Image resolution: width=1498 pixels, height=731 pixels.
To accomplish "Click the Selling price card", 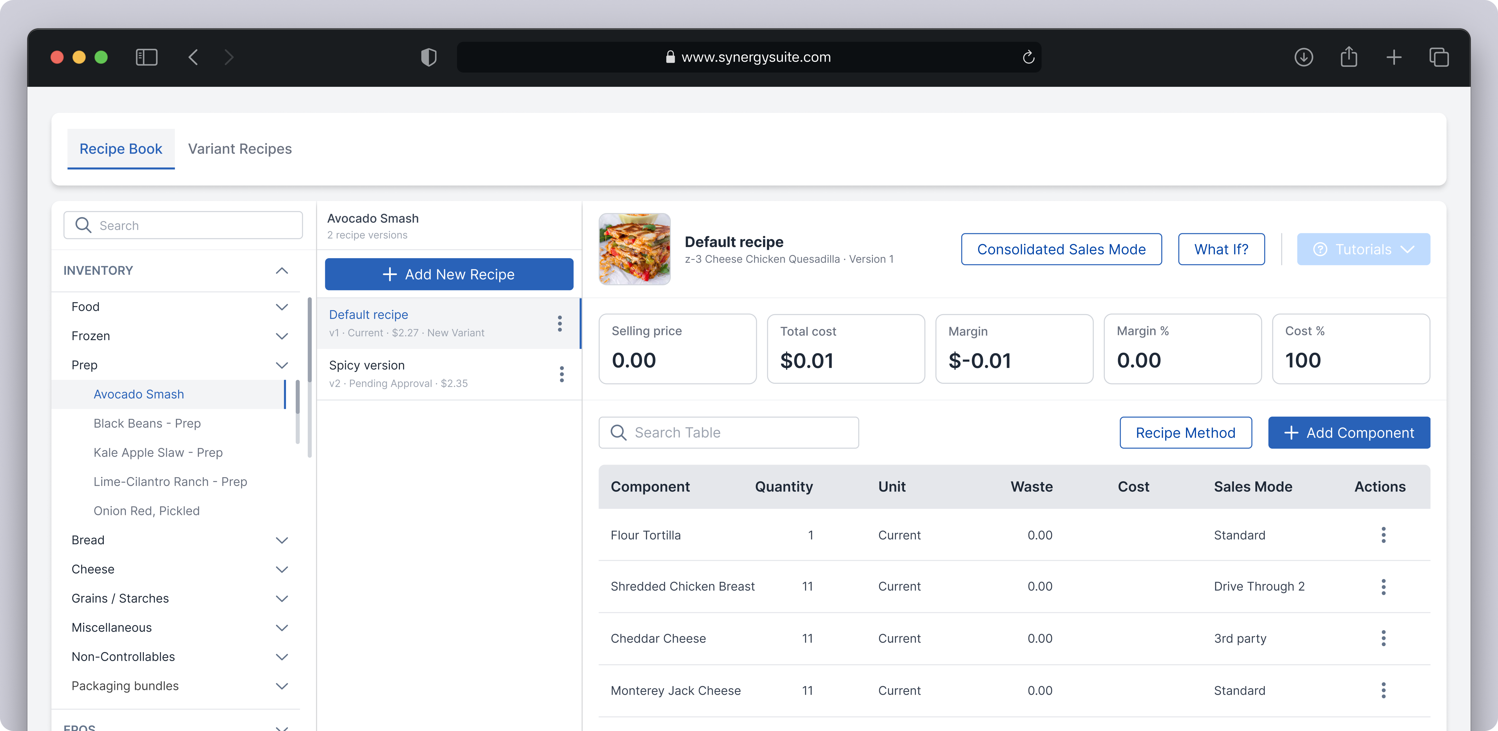I will pos(677,349).
